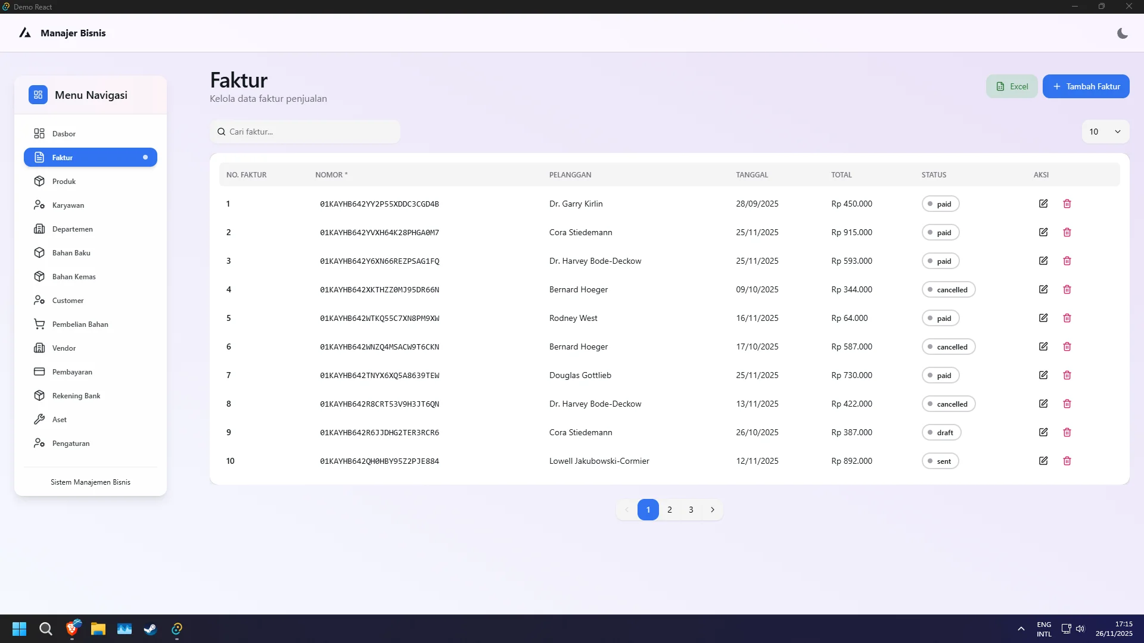Expand the rows-per-page dropdown showing 10
The height and width of the screenshot is (643, 1144).
click(1105, 132)
